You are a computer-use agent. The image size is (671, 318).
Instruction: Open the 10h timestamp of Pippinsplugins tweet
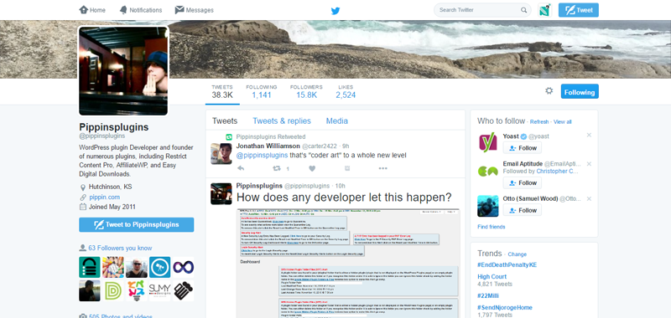coord(340,186)
